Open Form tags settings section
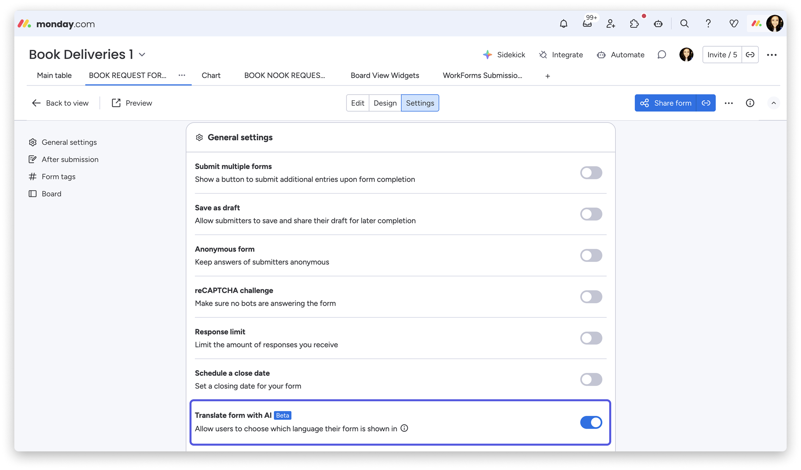The image size is (801, 470). click(x=52, y=176)
